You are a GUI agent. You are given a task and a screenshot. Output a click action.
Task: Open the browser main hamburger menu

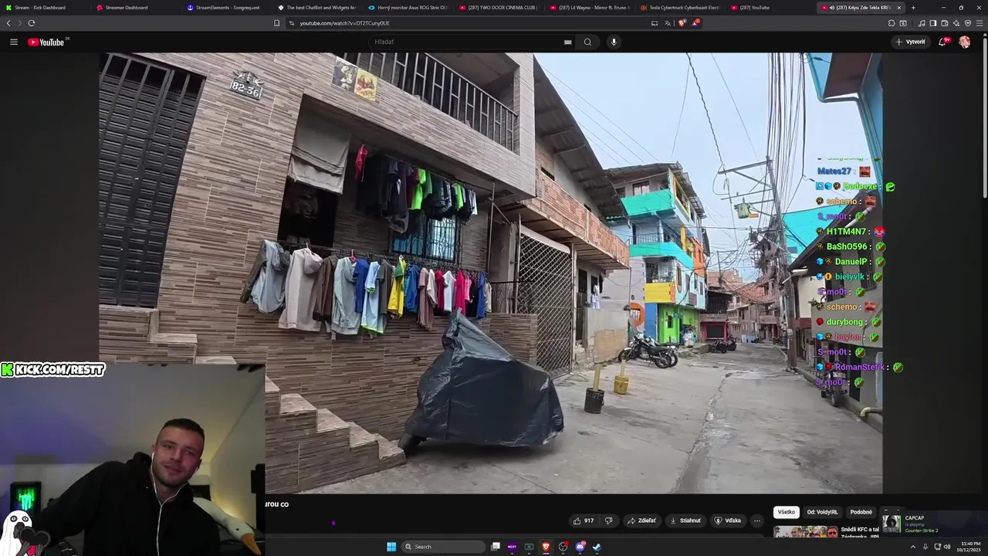[980, 23]
